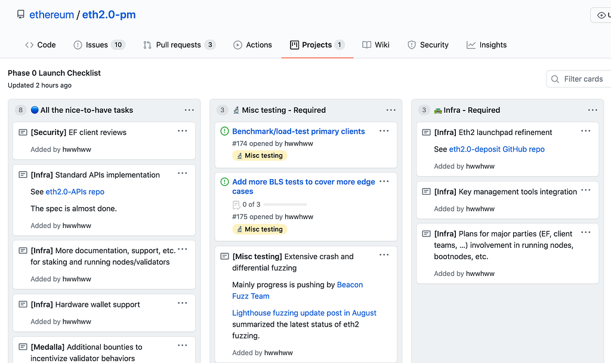Viewport: 611px width, 363px height.
Task: Open the eth2.0-APIs repo link
Action: click(x=75, y=192)
